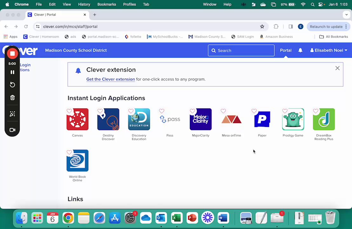Restart the recording

[x=12, y=85]
